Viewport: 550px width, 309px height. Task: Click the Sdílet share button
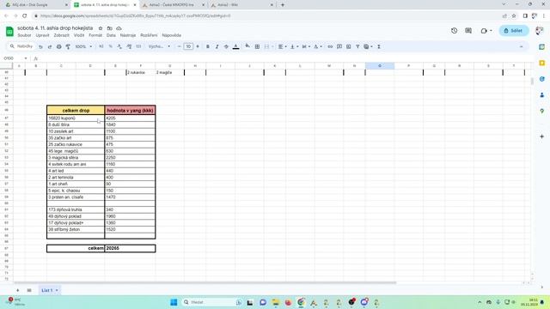pyautogui.click(x=514, y=31)
